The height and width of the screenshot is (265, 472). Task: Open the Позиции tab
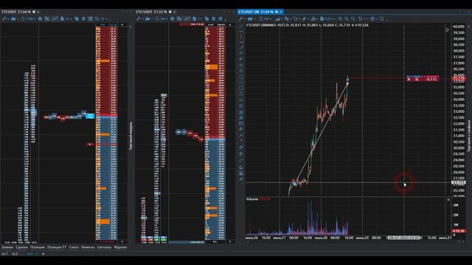click(x=38, y=247)
